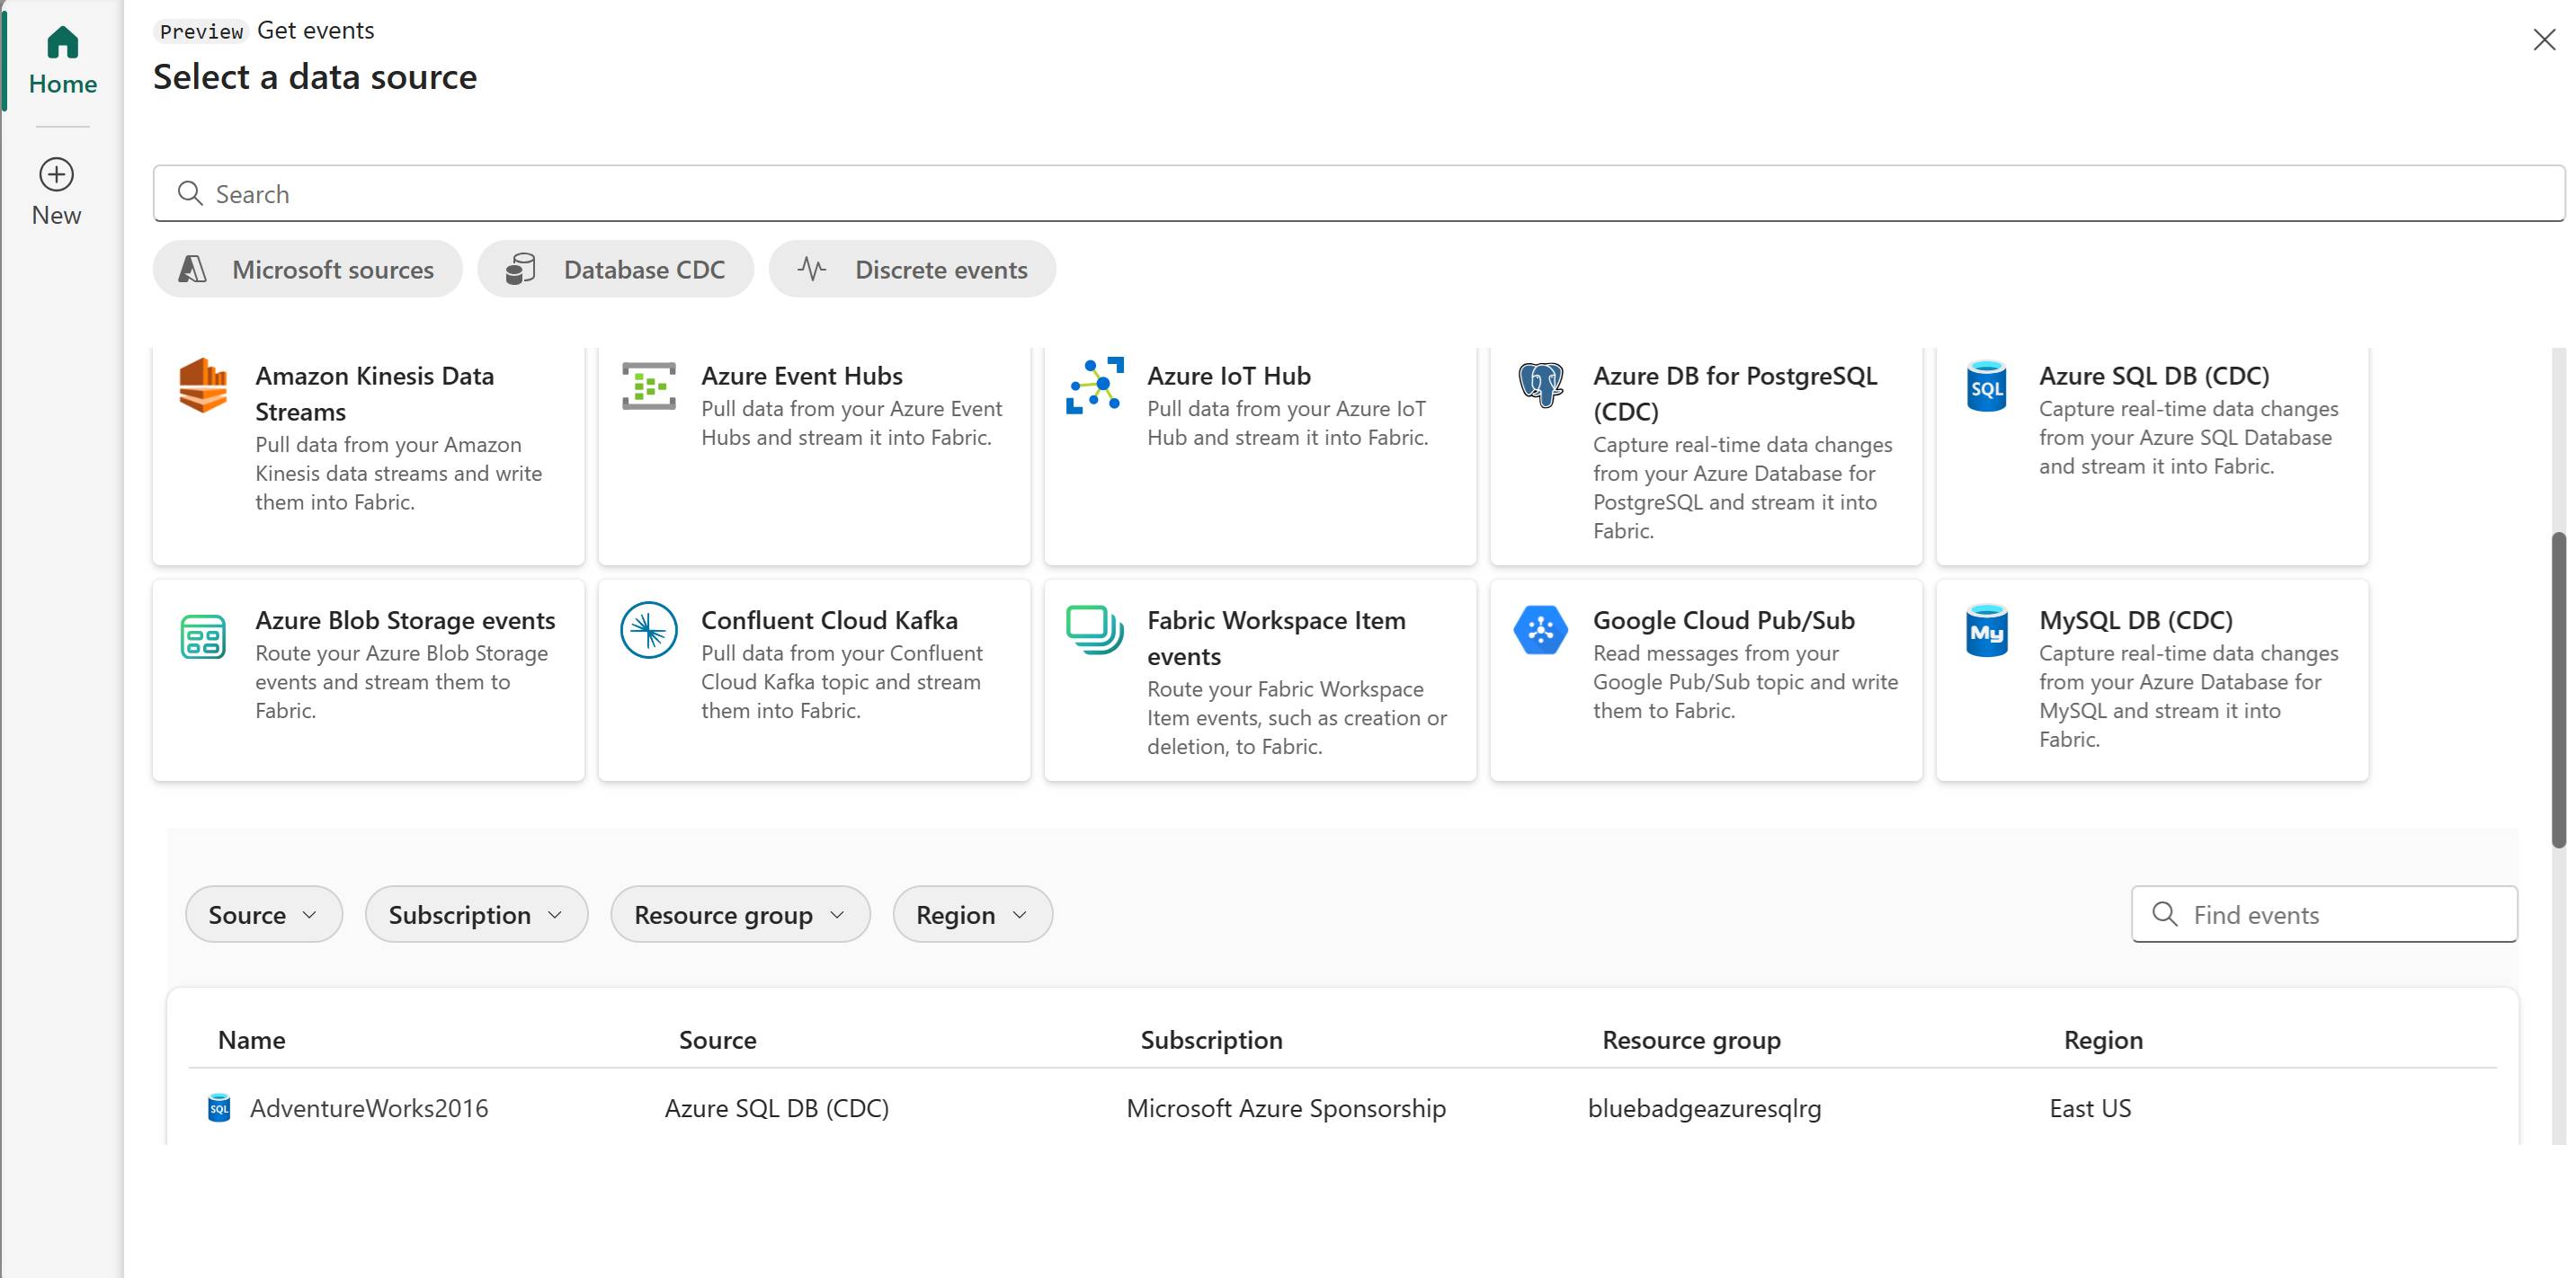
Task: Close the Get events dialog
Action: click(2544, 40)
